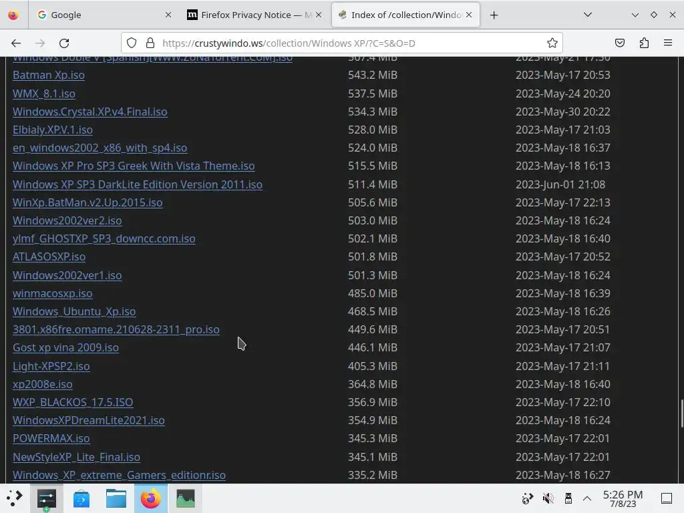Download WMX_8.1.iso

pyautogui.click(x=44, y=94)
